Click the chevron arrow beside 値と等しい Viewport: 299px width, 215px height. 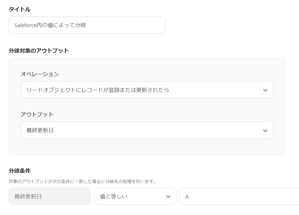[168, 196]
